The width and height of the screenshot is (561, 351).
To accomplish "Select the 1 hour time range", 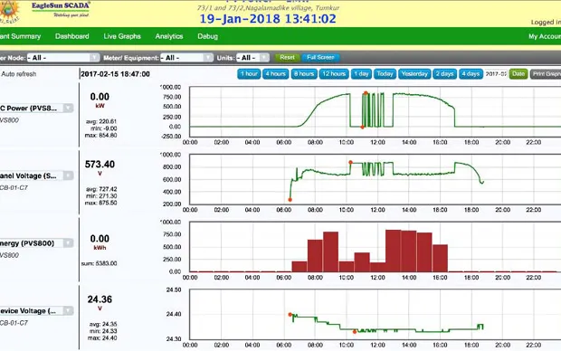I will click(x=249, y=74).
